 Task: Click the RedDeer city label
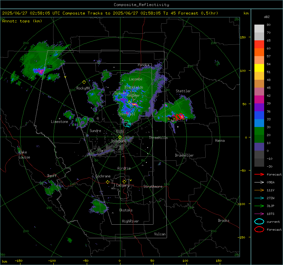133,95
